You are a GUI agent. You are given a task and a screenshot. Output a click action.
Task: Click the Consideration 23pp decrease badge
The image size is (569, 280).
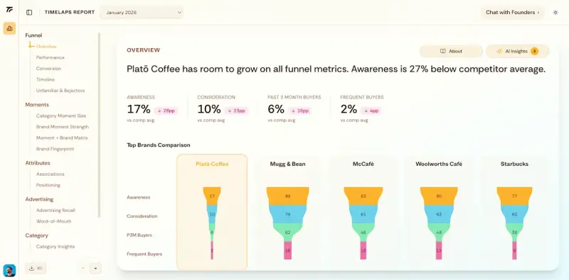coord(236,111)
